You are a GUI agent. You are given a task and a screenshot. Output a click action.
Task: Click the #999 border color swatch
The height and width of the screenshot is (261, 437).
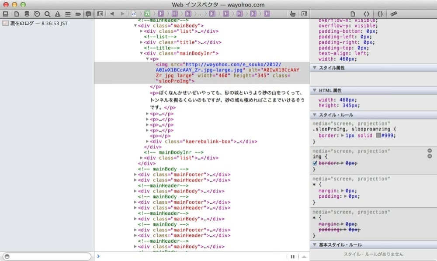pos(378,135)
